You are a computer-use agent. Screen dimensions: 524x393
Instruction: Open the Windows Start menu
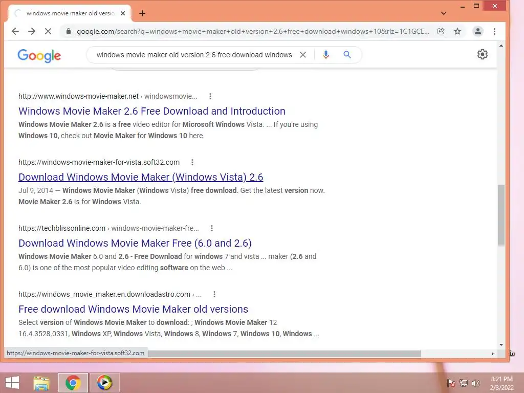pos(12,383)
